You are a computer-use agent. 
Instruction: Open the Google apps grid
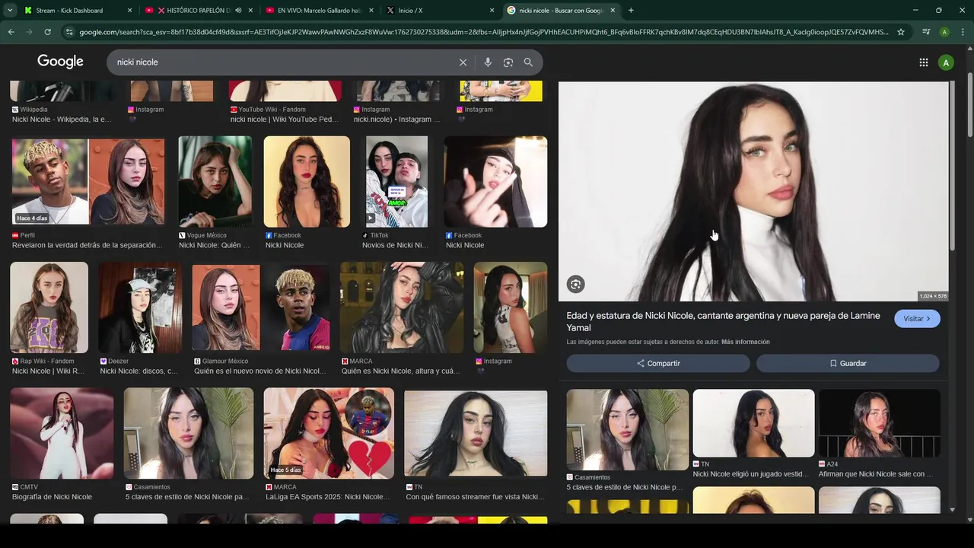point(924,62)
